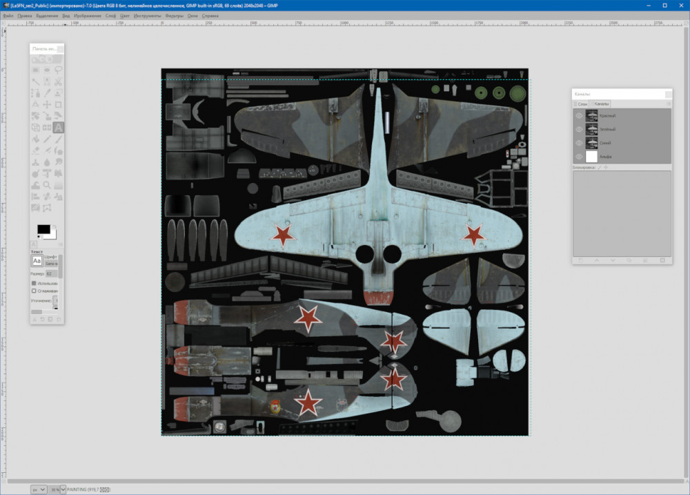Hide the Красный channel with its eye icon
Viewport: 690px width, 495px height.
[579, 116]
